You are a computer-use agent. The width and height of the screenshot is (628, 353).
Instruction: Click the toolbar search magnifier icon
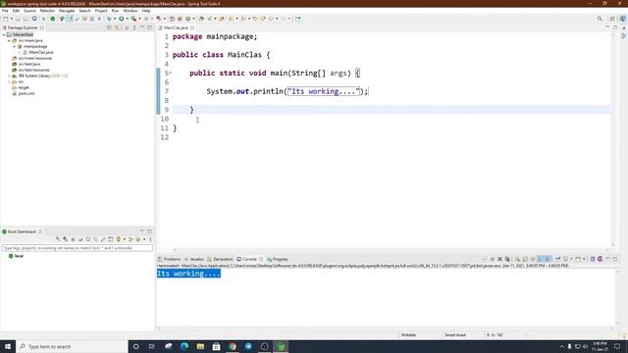pos(600,19)
